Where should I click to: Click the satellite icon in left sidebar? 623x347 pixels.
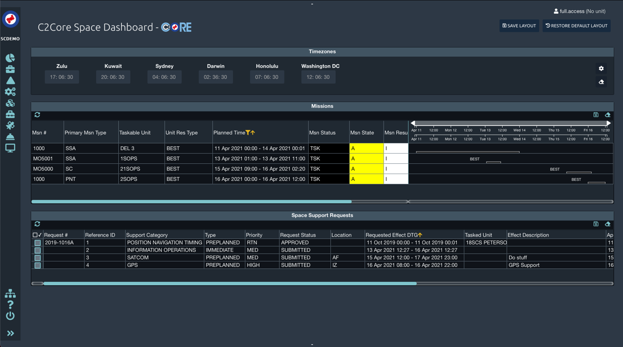[10, 125]
